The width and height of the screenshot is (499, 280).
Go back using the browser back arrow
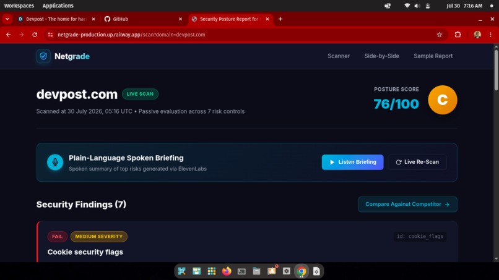tap(8, 35)
